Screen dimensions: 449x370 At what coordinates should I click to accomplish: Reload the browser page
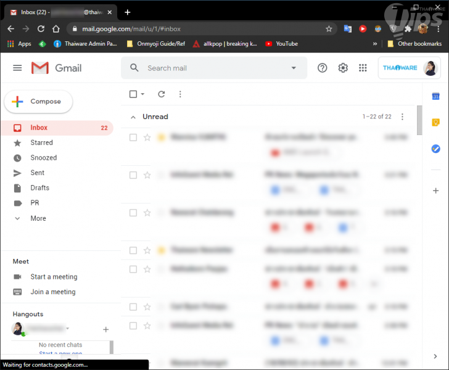41,28
